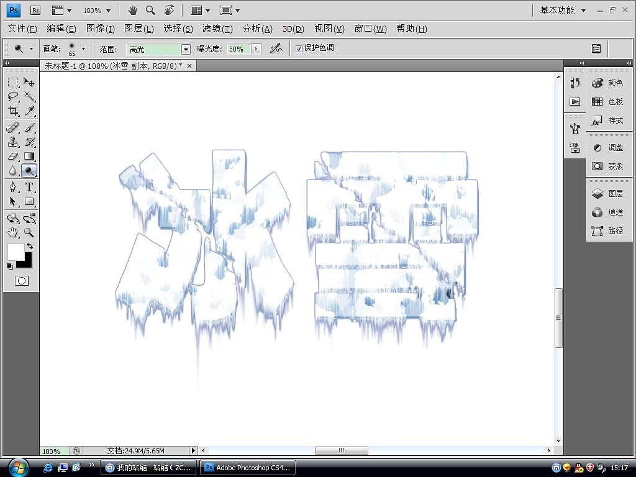Select the Burn tool in toolbox
636x477 pixels.
point(29,170)
